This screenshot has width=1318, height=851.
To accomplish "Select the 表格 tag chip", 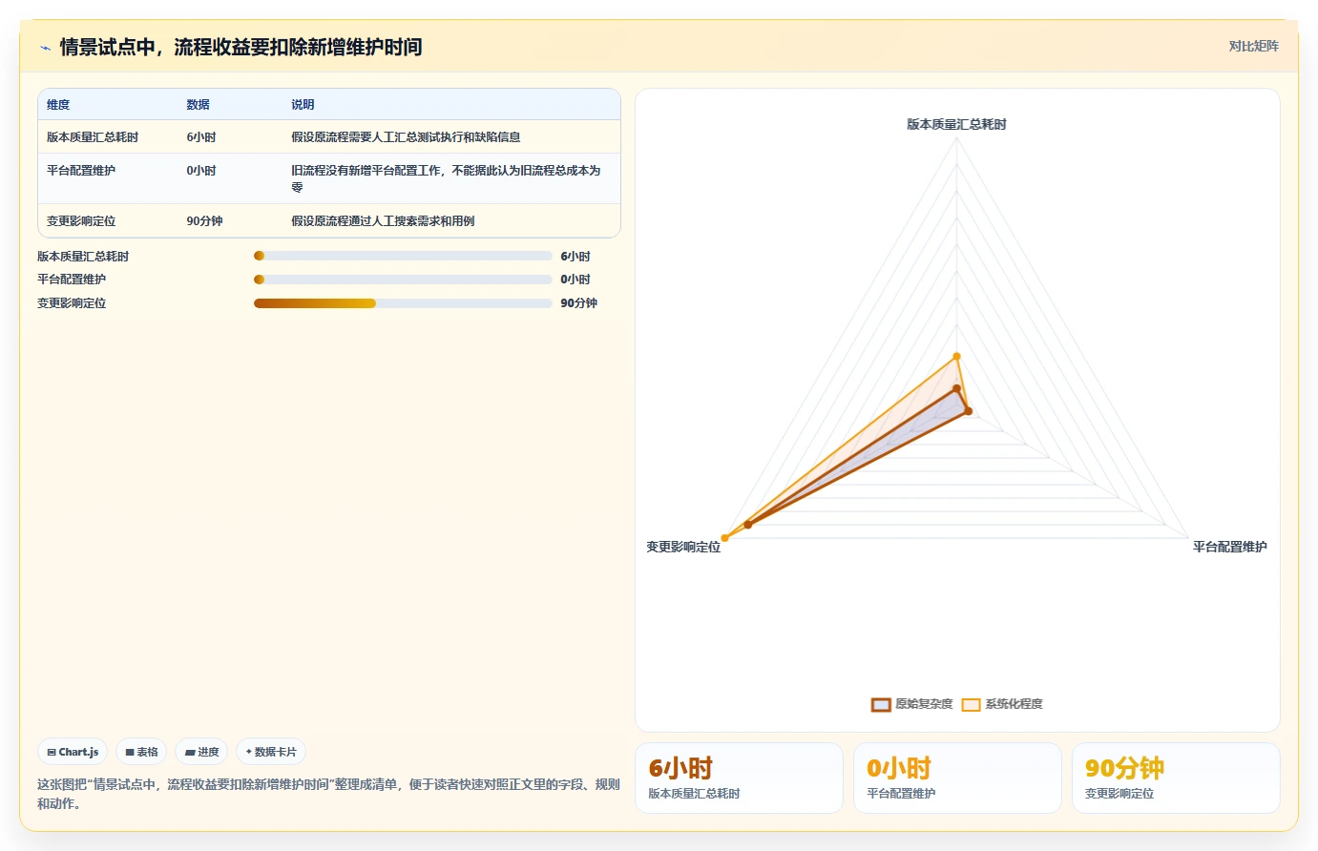I will (x=141, y=752).
